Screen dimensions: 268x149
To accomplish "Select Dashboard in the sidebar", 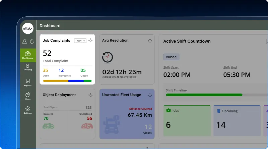I will pyautogui.click(x=28, y=55).
